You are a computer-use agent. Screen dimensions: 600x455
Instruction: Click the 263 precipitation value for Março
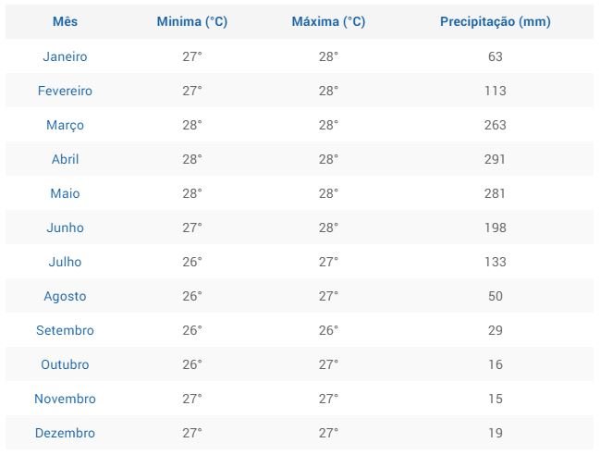[496, 125]
